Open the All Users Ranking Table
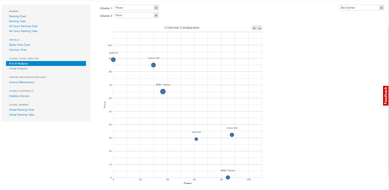Screen dimensions: 389x190 pos(23,31)
